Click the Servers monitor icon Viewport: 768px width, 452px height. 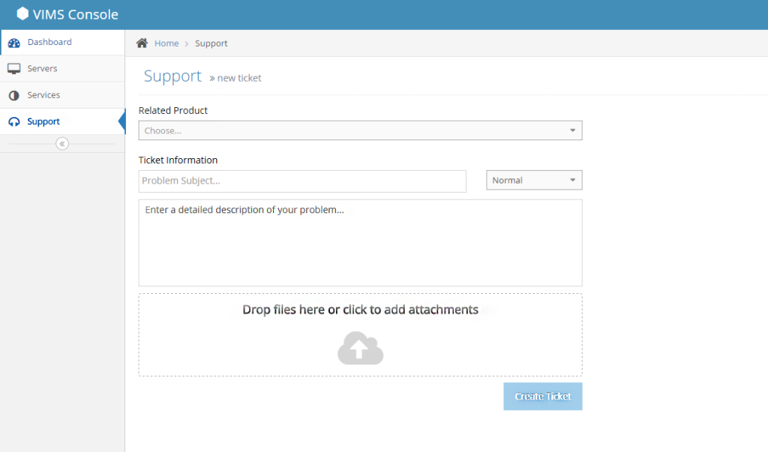[x=13, y=69]
